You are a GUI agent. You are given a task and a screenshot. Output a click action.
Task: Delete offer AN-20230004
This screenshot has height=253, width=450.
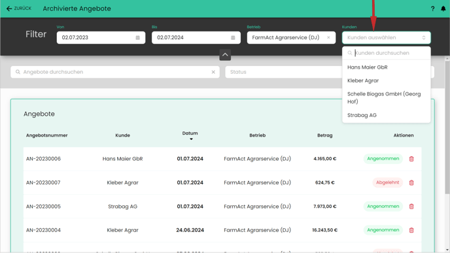[411, 230]
